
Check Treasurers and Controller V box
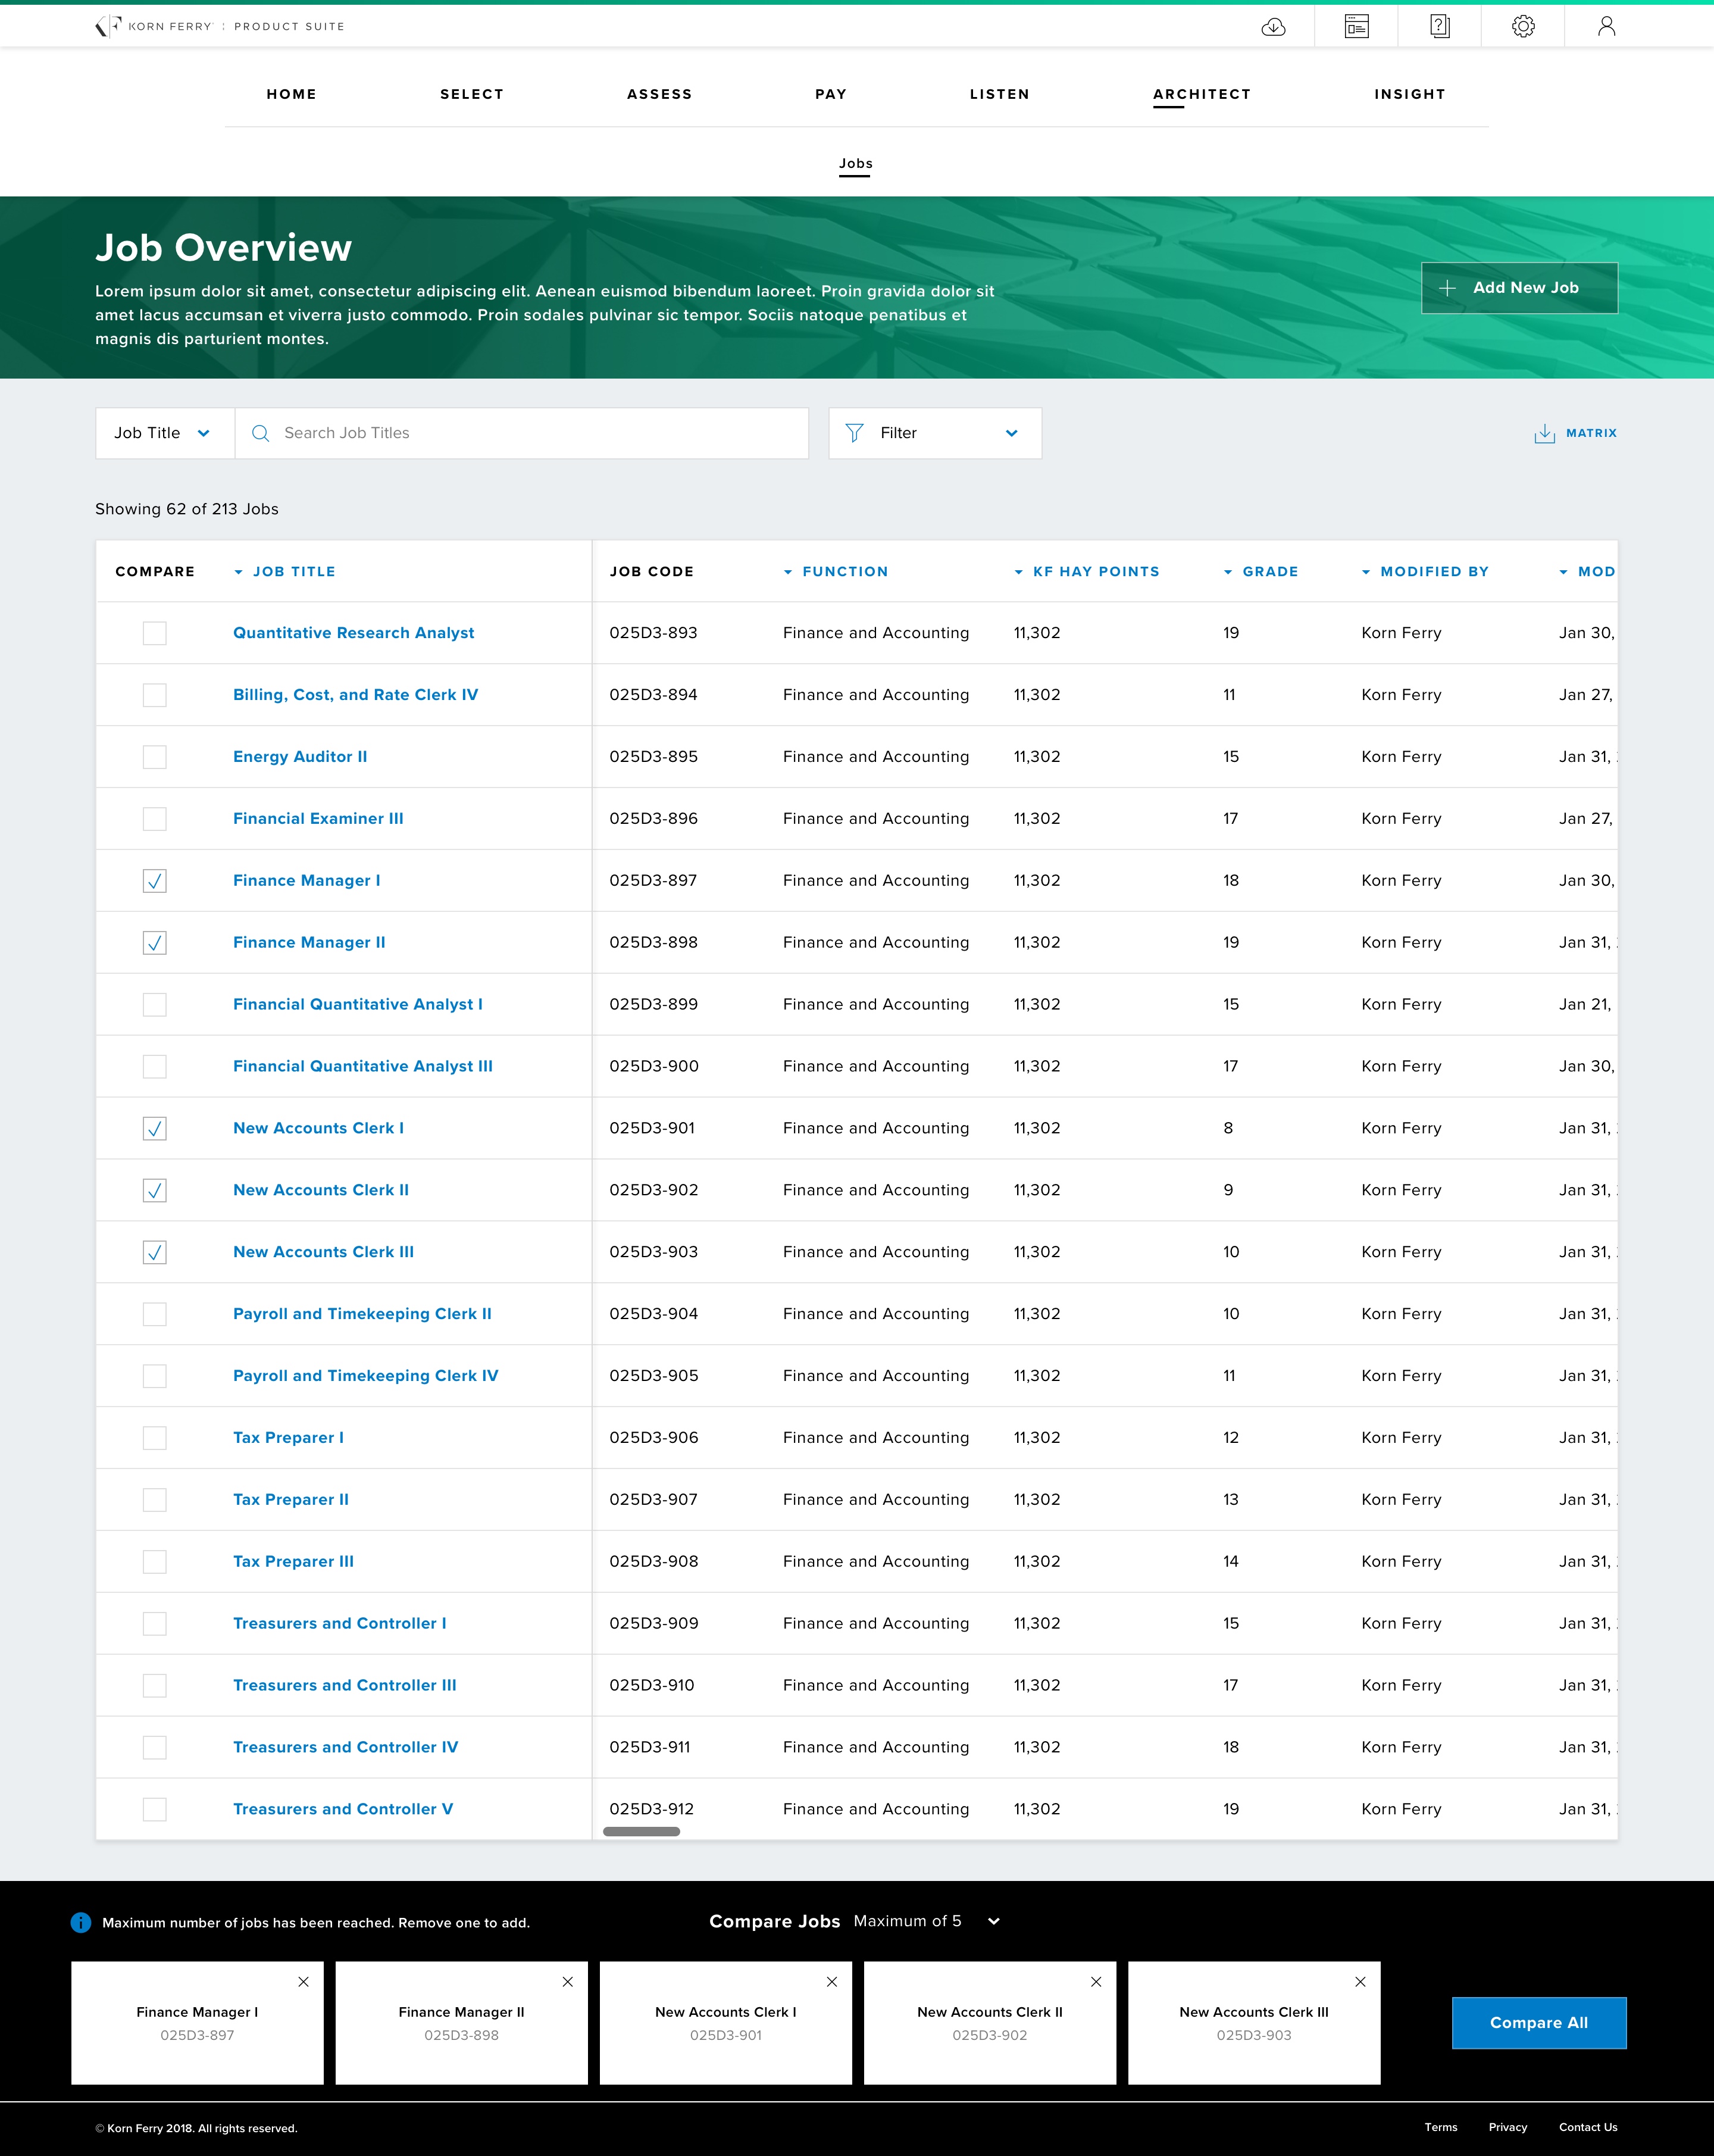pos(154,1809)
